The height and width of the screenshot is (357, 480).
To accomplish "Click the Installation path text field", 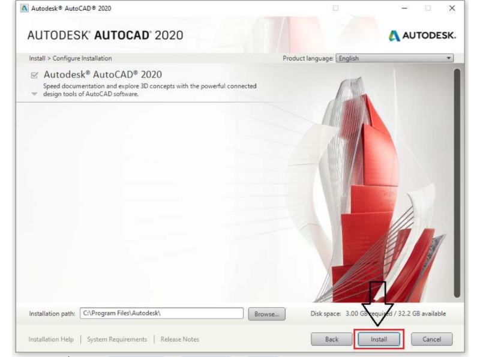I will pyautogui.click(x=161, y=313).
